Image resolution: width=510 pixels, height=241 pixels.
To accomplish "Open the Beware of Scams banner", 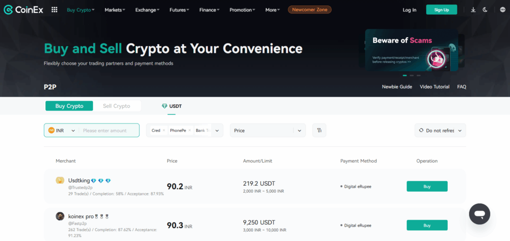I will (x=411, y=50).
